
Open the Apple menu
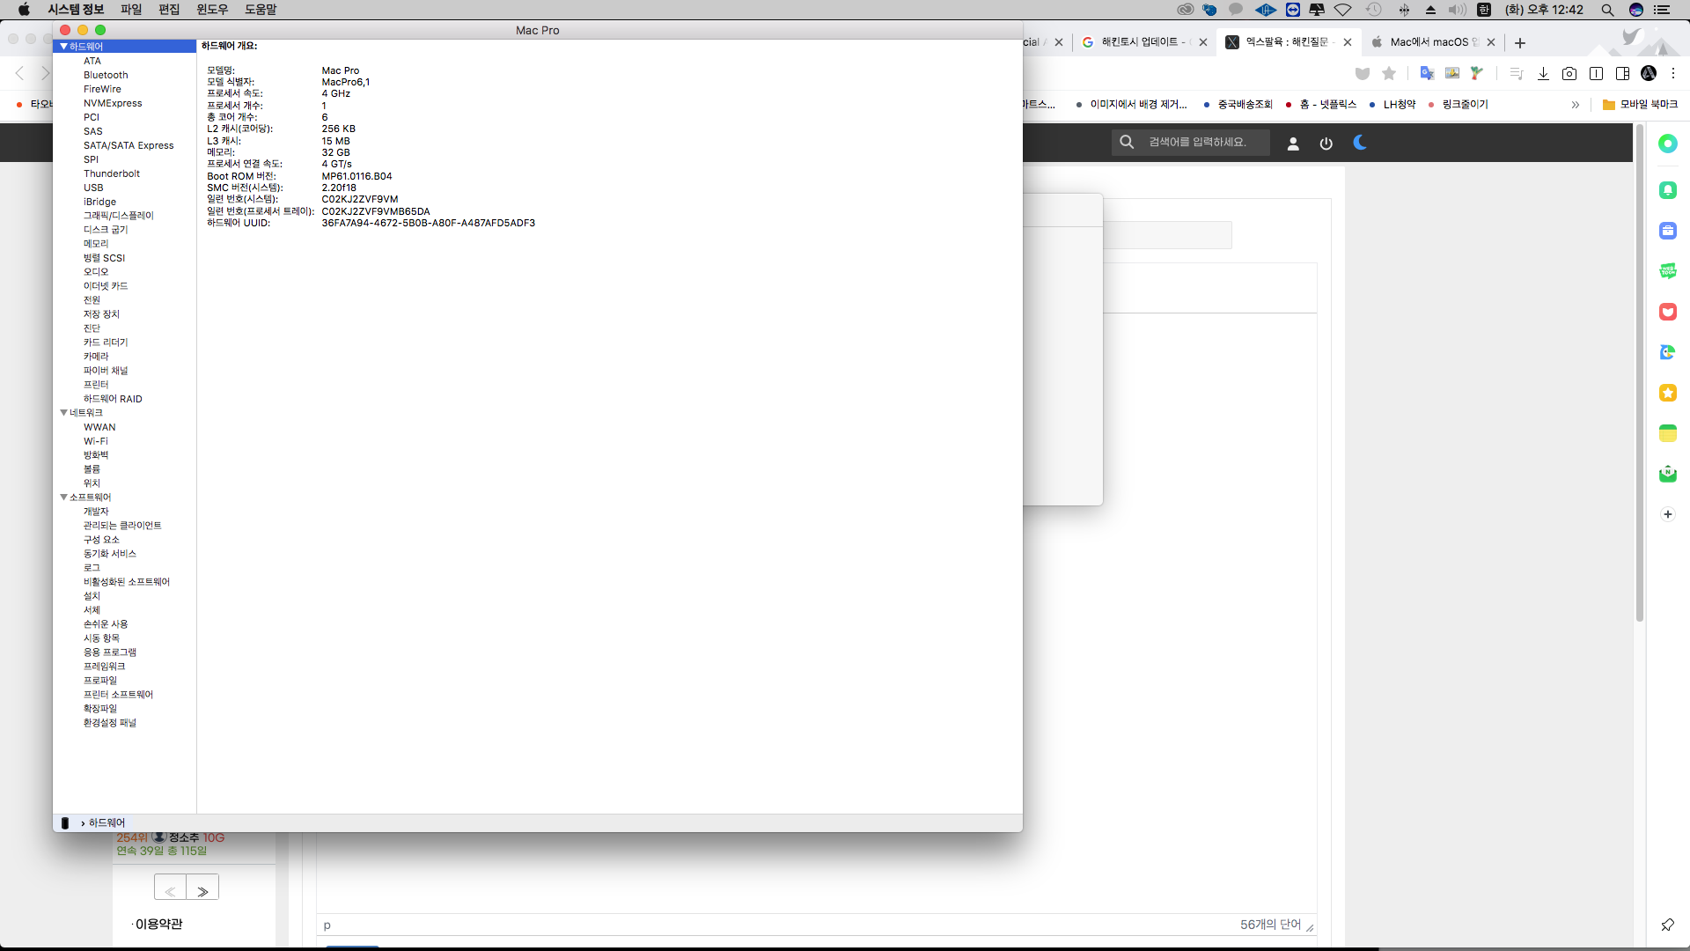coord(24,10)
